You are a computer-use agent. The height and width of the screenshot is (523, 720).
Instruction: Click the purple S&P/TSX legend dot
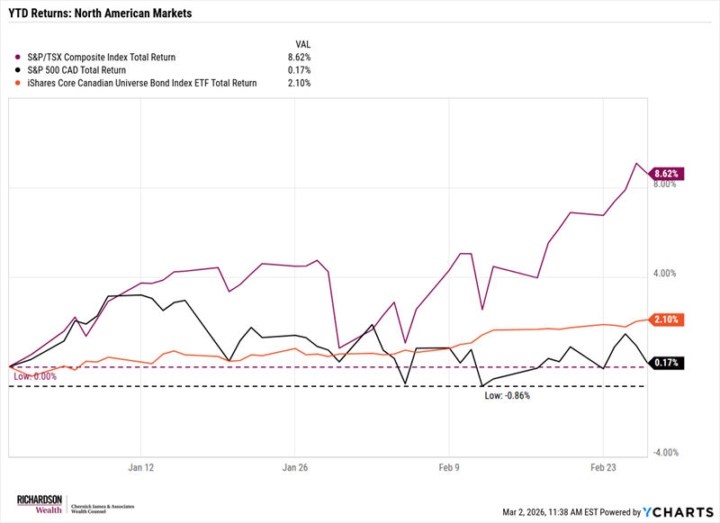click(21, 57)
